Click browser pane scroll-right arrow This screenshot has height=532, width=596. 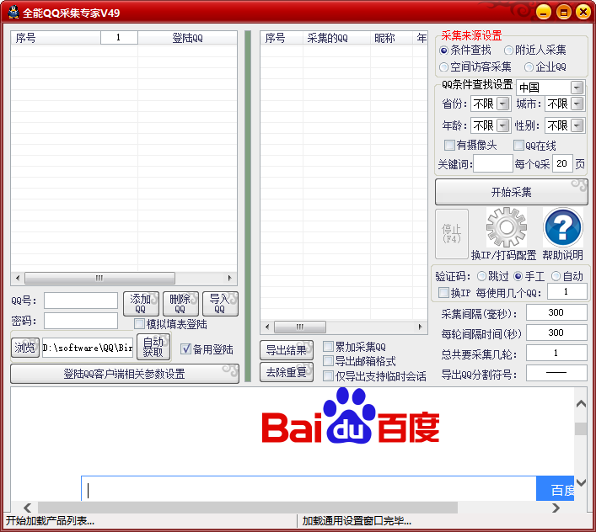point(556,508)
